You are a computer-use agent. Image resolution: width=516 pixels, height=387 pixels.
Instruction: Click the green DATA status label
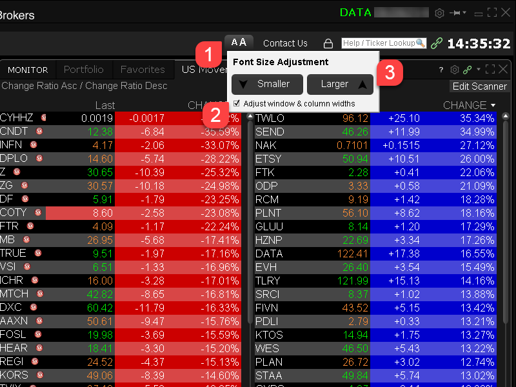(355, 12)
